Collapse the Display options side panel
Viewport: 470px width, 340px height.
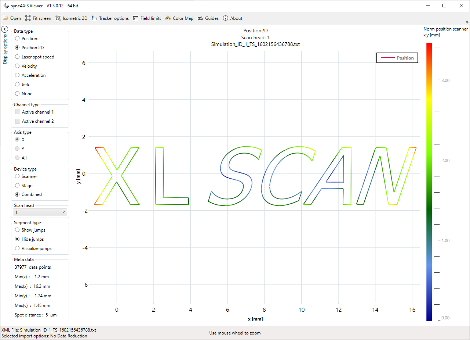(4, 29)
